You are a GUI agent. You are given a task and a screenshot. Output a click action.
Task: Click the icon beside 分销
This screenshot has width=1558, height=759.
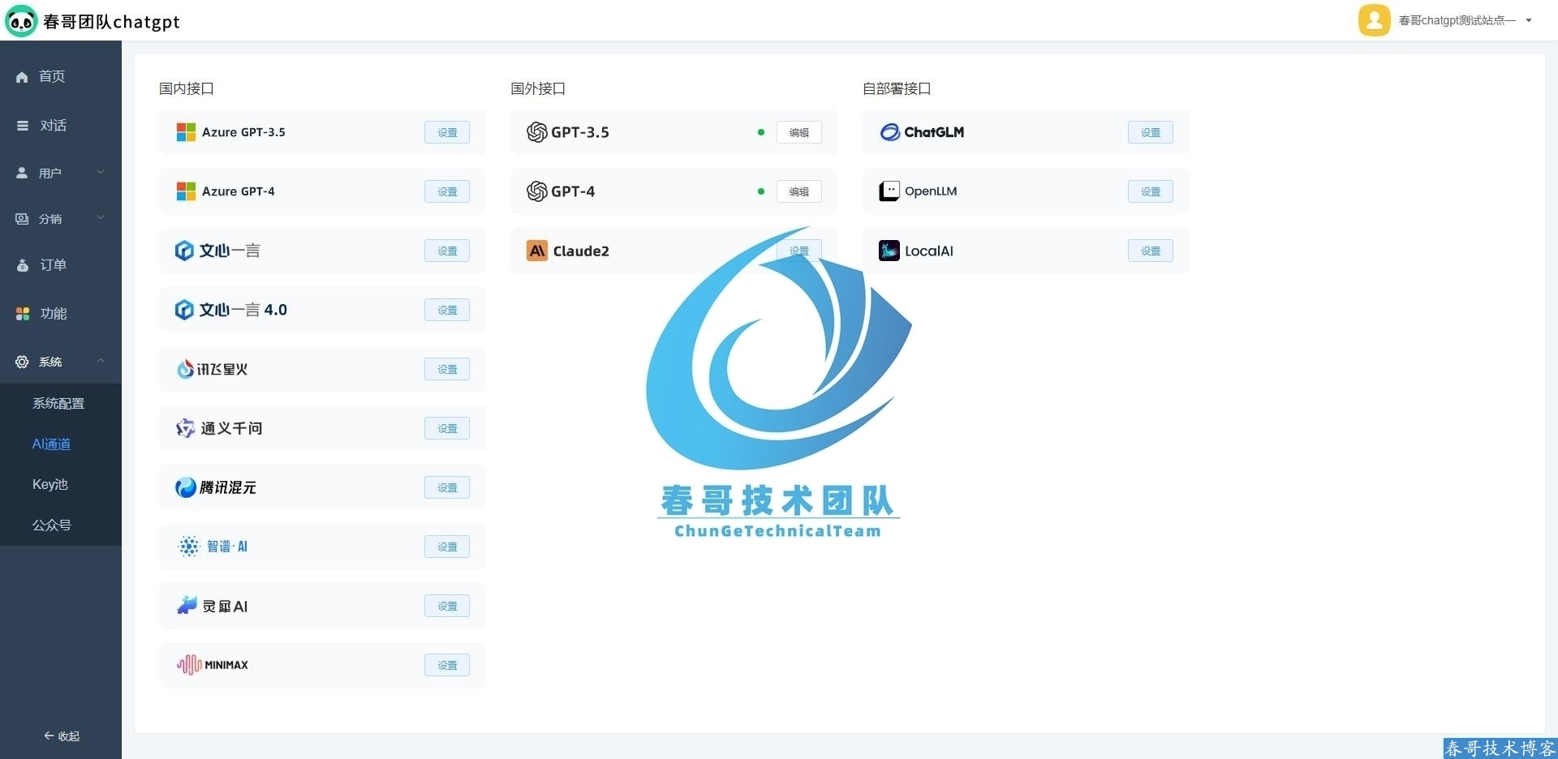[x=22, y=218]
